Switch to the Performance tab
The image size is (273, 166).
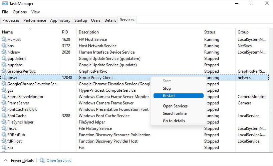35,20
